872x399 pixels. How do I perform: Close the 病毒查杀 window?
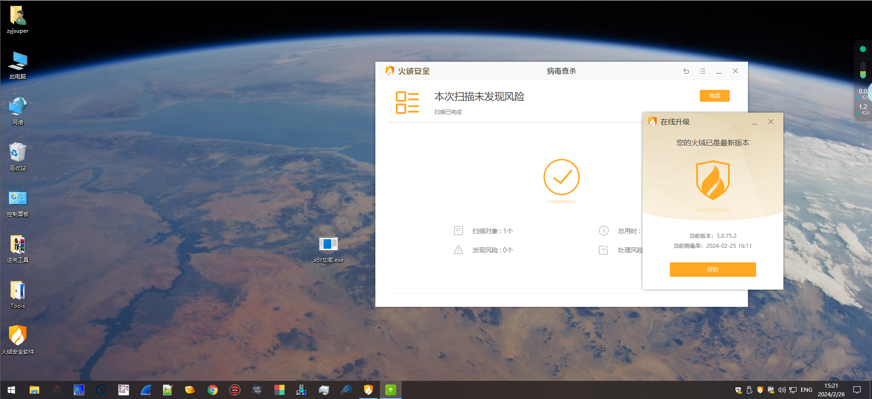point(735,71)
